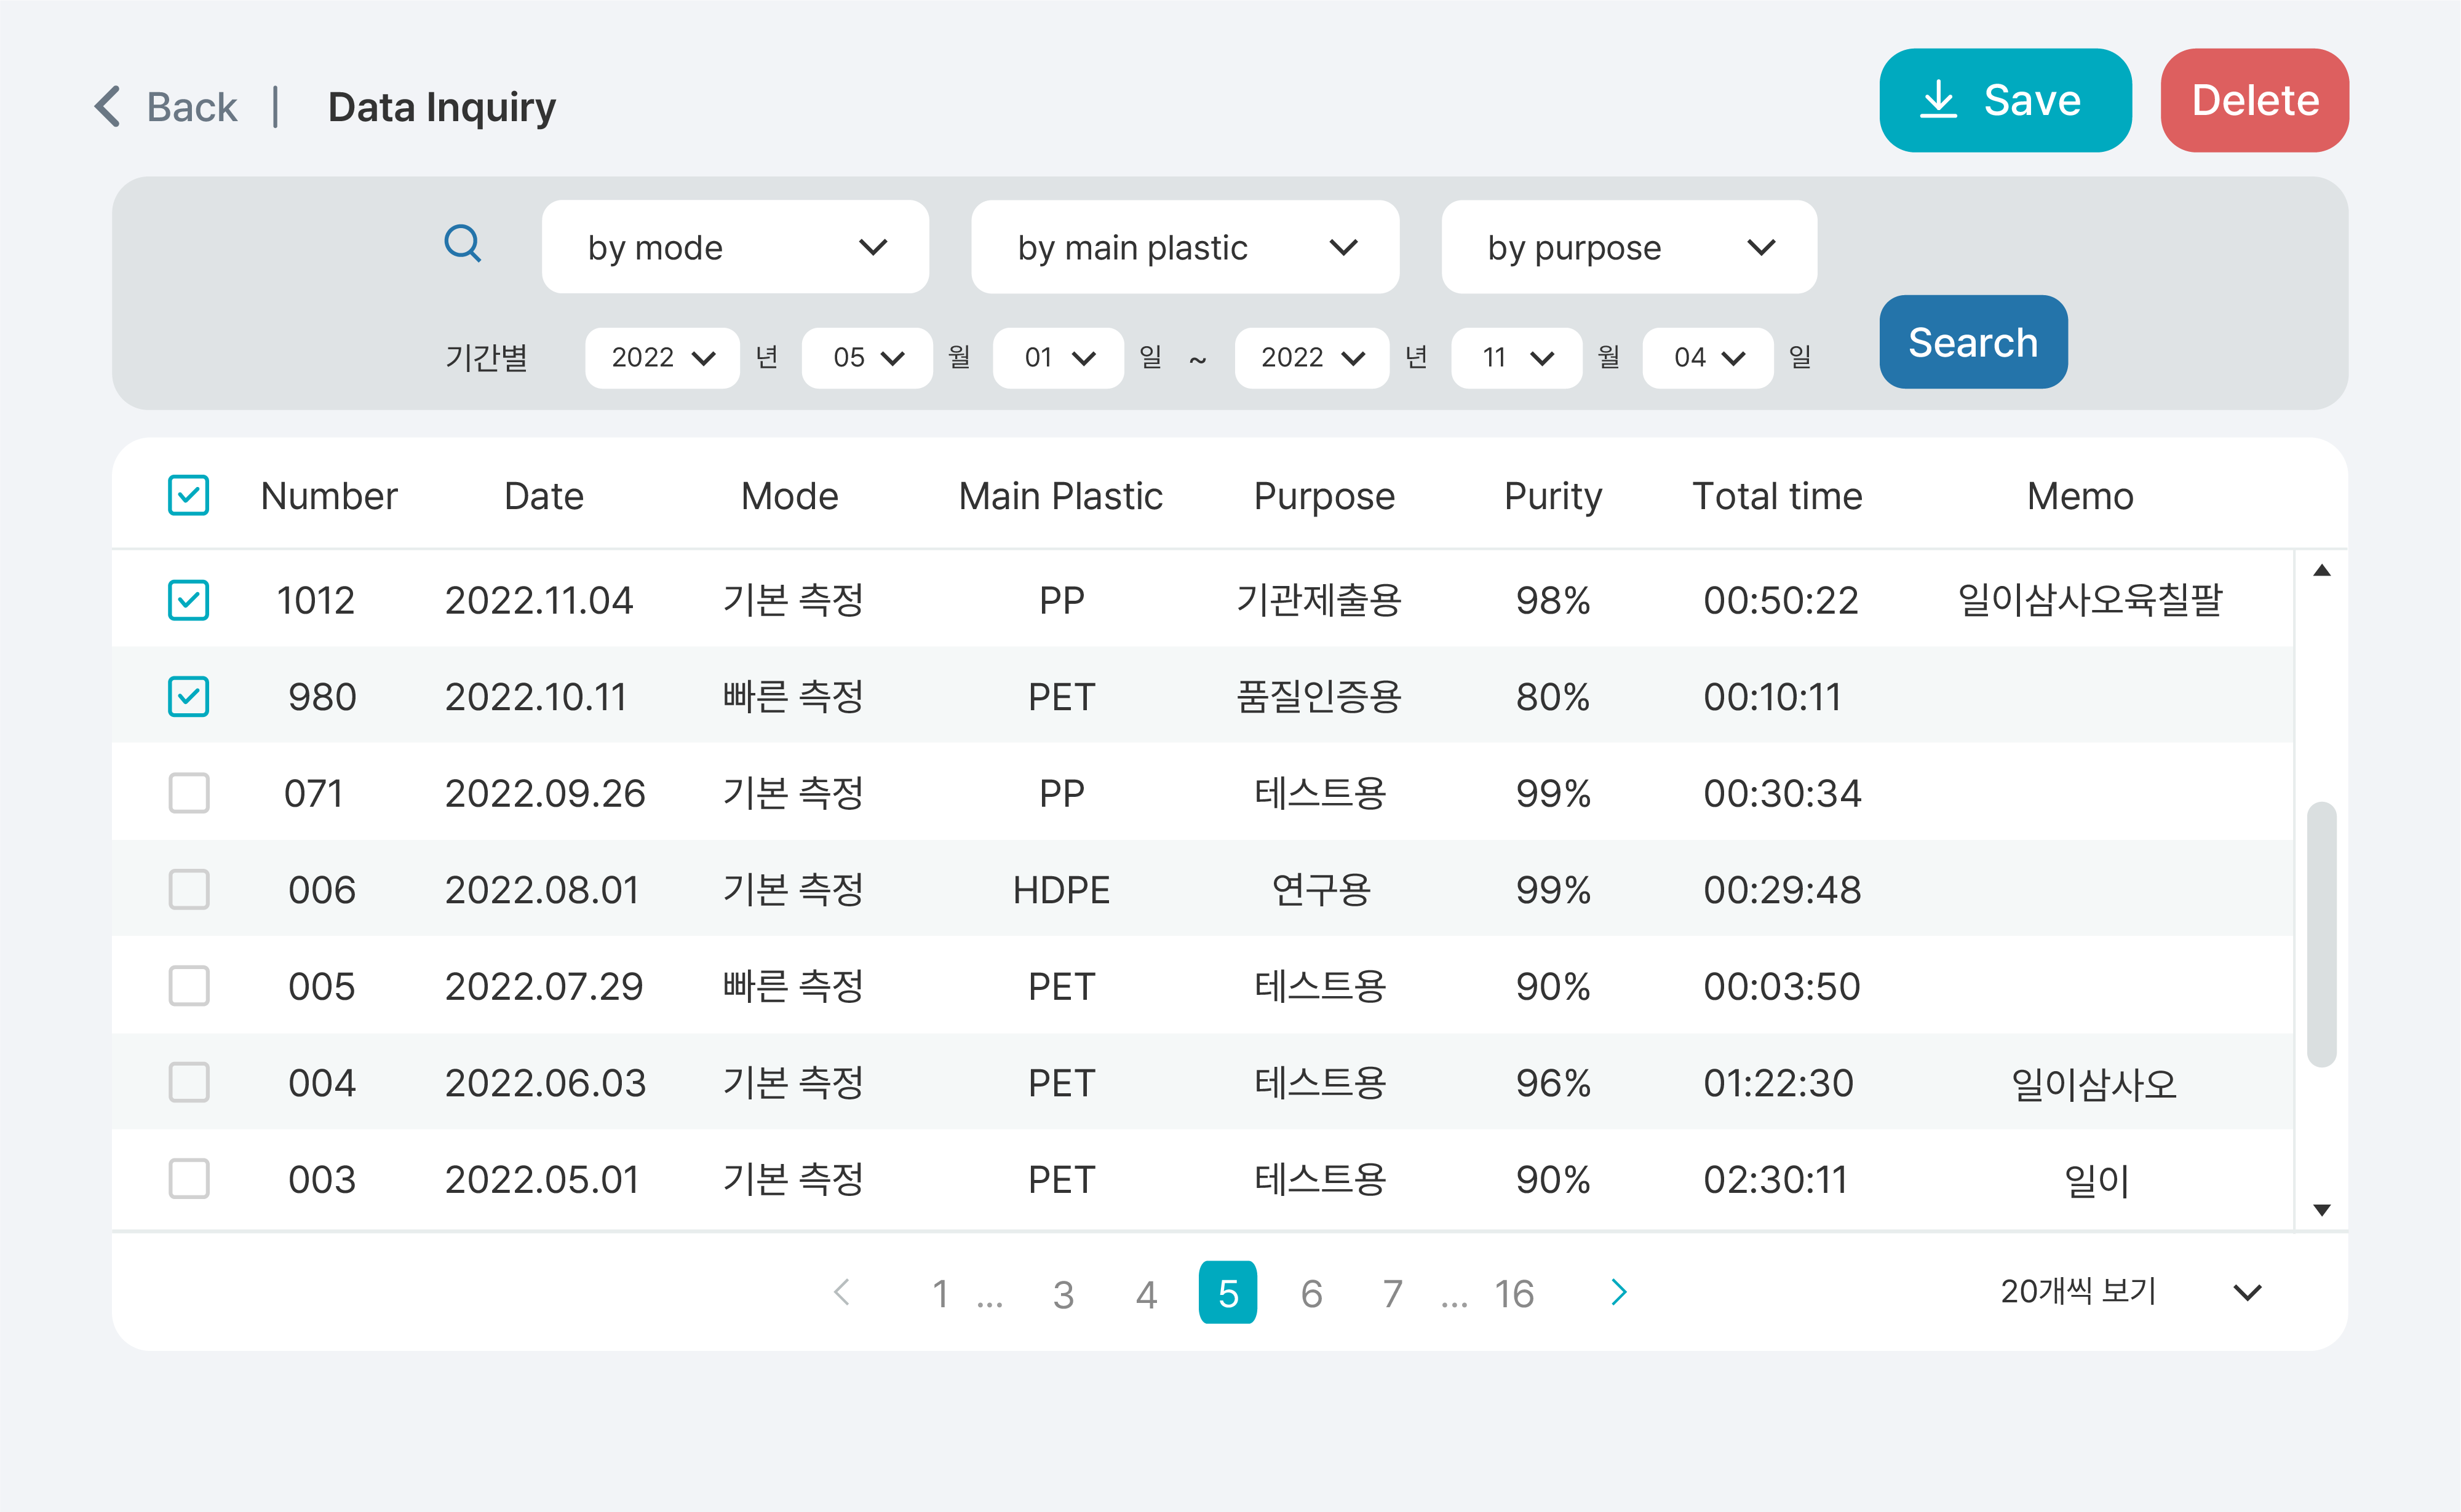Open the end year 2022 dropdown

point(1311,357)
